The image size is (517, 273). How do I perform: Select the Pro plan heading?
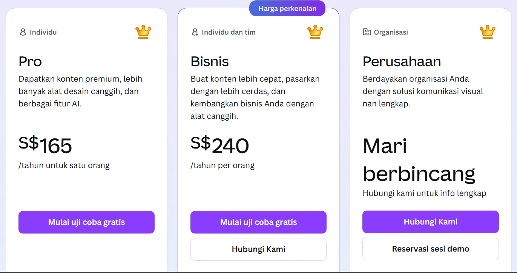click(30, 62)
